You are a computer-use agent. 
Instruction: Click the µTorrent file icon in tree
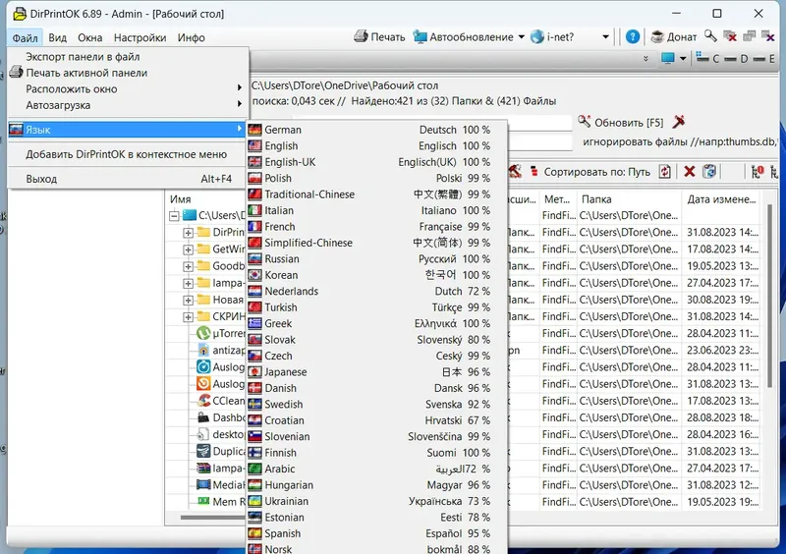[203, 333]
